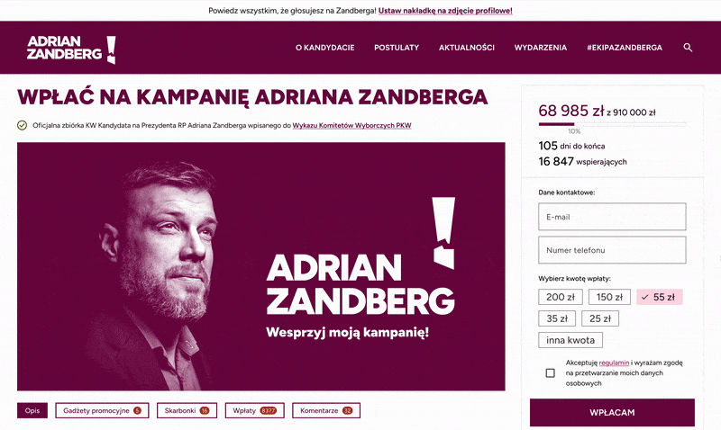Screen dimensions: 721x430
Task: Open the Wpłaty tab
Action: tap(255, 410)
